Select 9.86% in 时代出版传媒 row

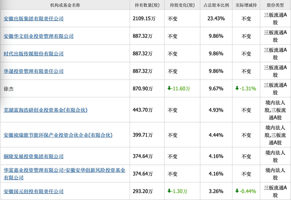pos(216,54)
